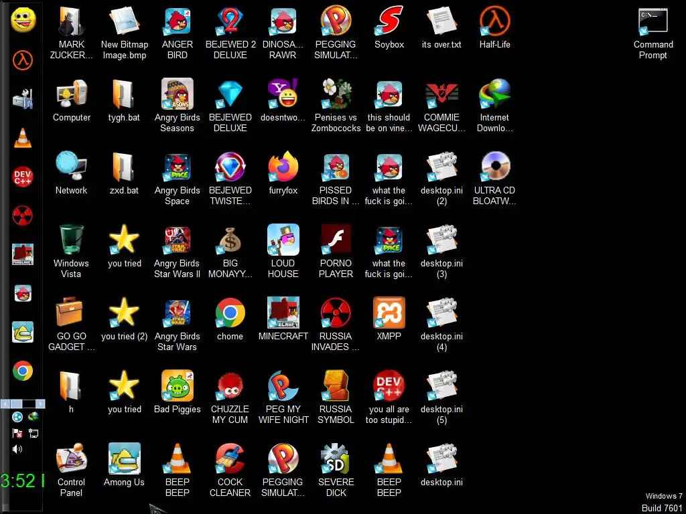This screenshot has height=514, width=686.
Task: Open the SEVERE DICK SD shortcut
Action: (336, 470)
